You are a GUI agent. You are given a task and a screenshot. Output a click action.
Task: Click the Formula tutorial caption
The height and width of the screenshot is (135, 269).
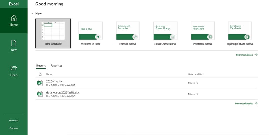tap(128, 44)
